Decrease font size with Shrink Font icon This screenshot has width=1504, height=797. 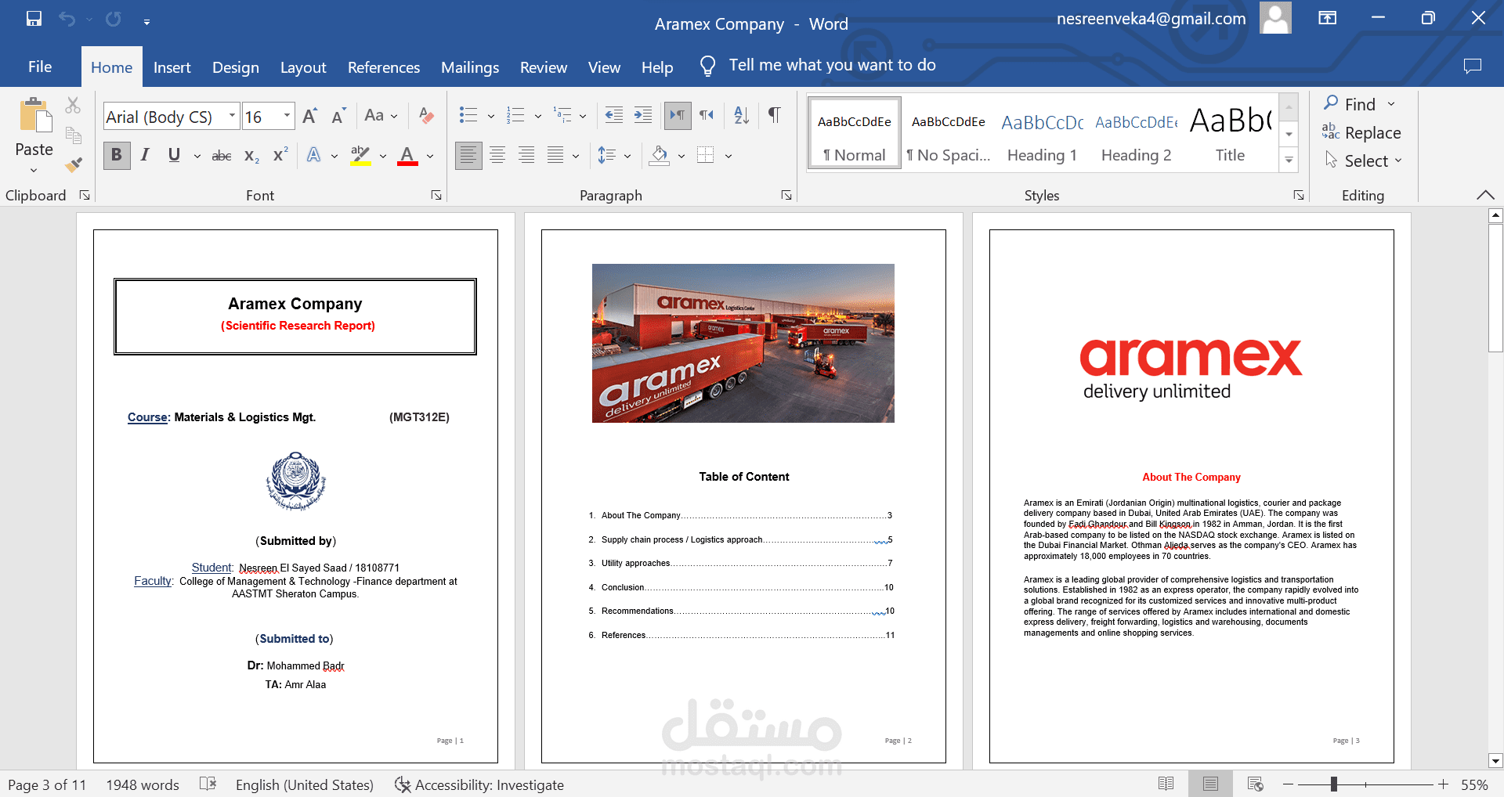click(338, 116)
